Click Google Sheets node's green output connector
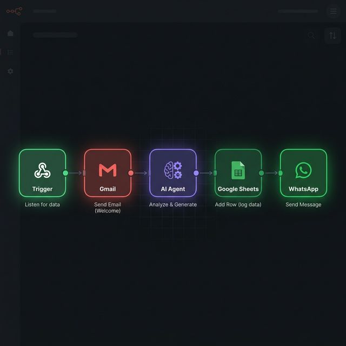The width and height of the screenshot is (346, 346). 261,173
